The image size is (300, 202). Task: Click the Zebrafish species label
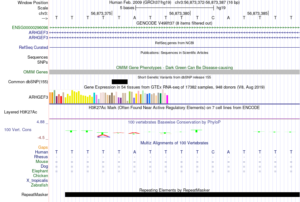click(39, 185)
